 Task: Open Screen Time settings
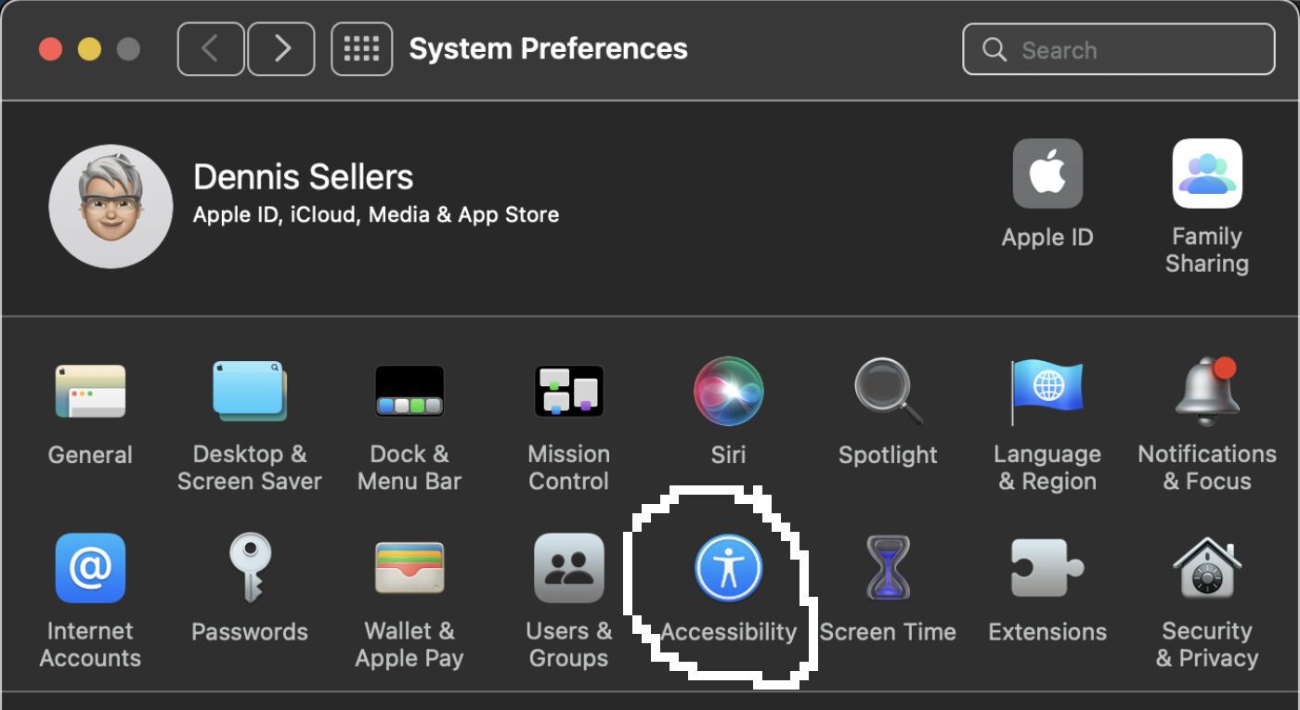(888, 568)
